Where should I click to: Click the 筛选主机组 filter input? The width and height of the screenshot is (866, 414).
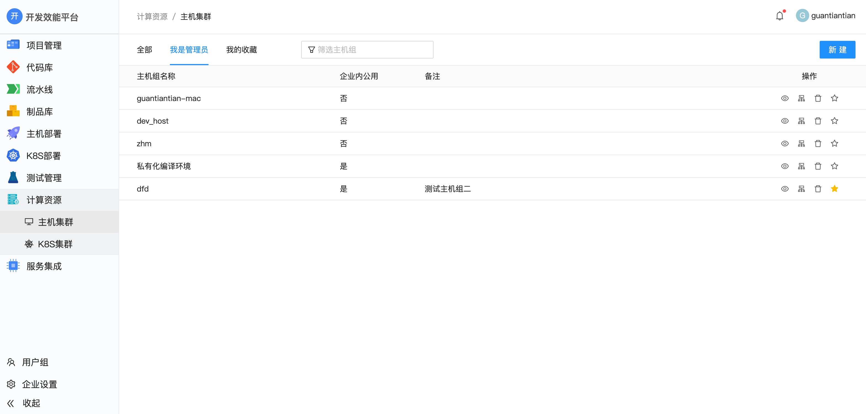click(367, 49)
